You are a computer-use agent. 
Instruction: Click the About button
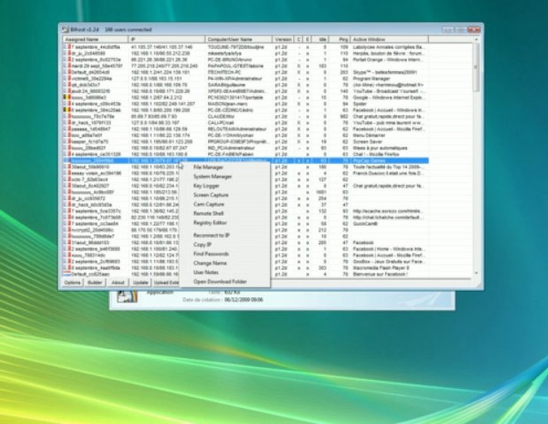pyautogui.click(x=118, y=283)
